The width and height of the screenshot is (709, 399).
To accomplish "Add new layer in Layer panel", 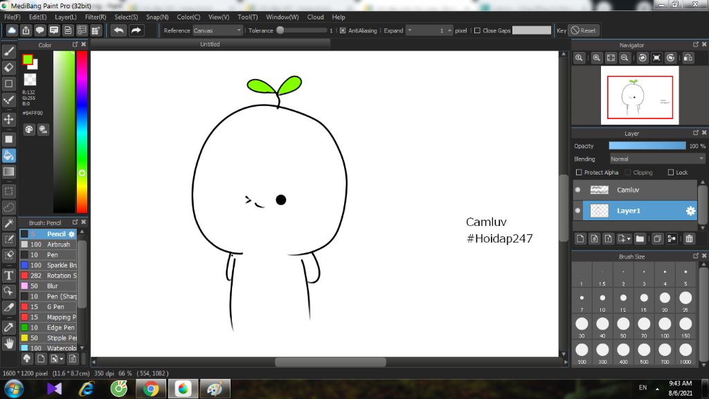I will [x=581, y=238].
